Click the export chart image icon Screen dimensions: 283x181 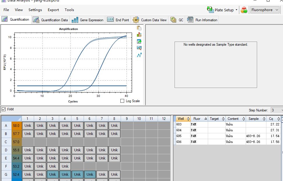[139, 41]
